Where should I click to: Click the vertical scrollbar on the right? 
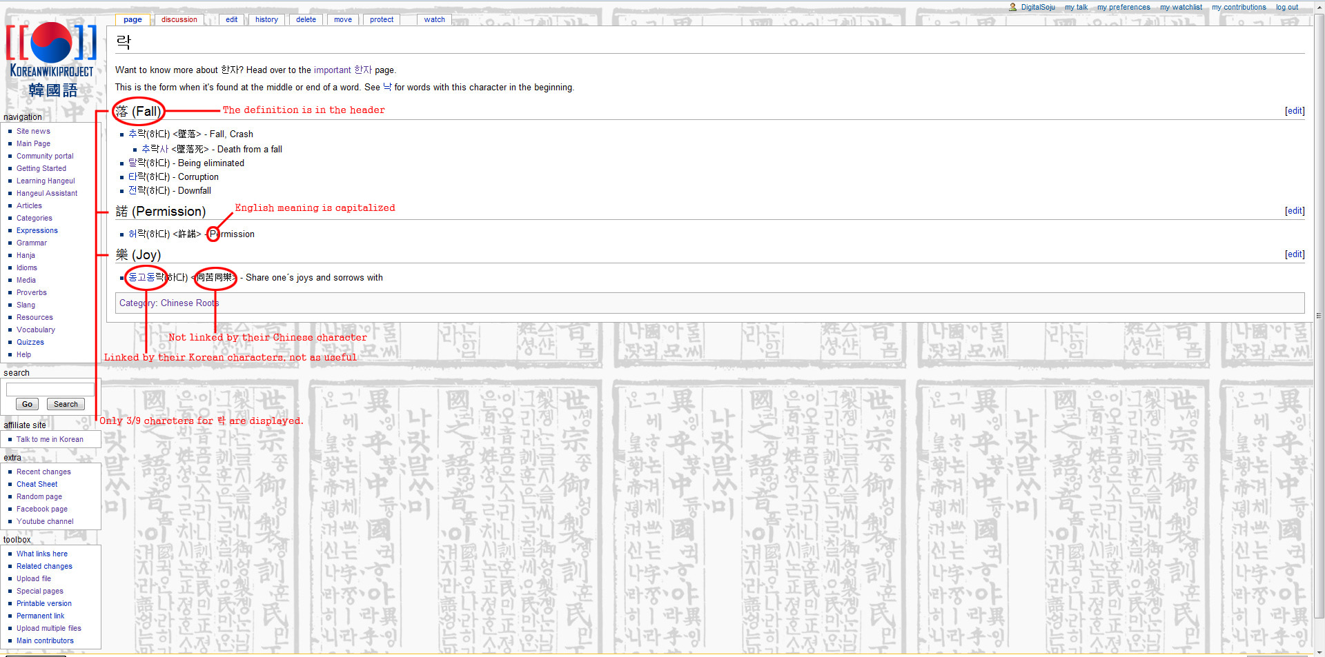(x=1319, y=316)
